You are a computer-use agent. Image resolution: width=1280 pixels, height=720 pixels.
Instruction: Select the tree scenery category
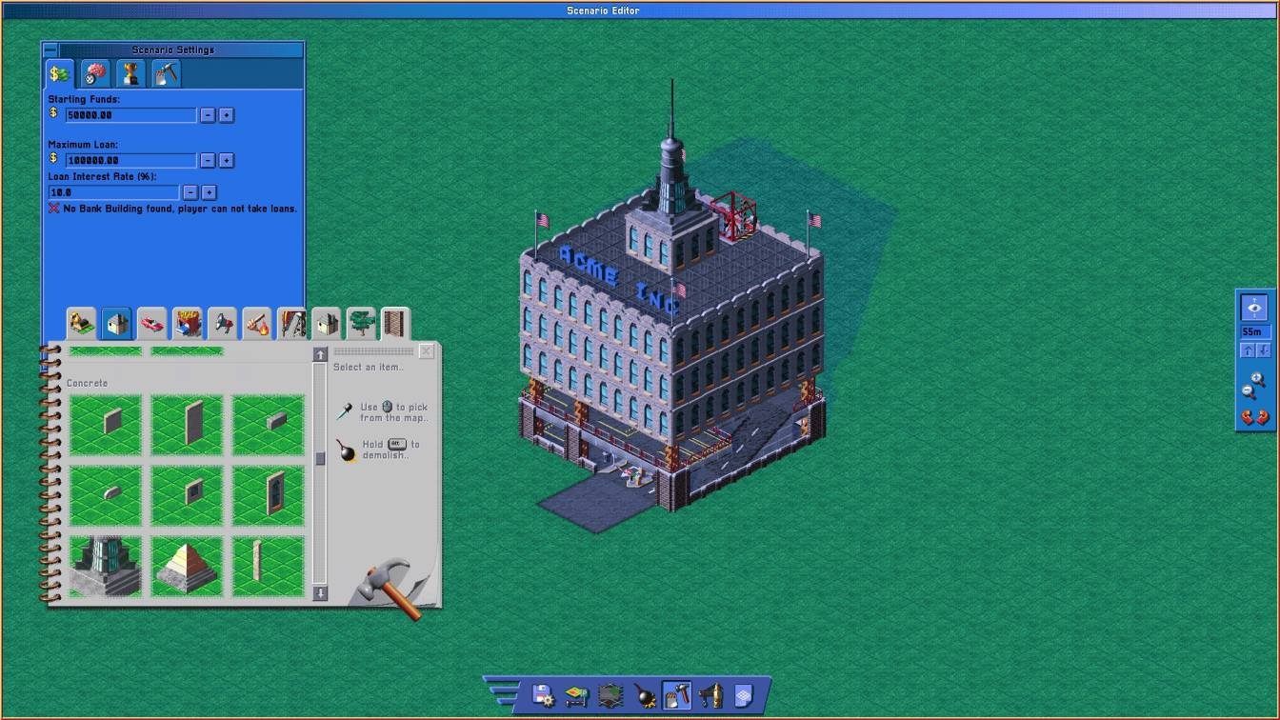[x=362, y=324]
